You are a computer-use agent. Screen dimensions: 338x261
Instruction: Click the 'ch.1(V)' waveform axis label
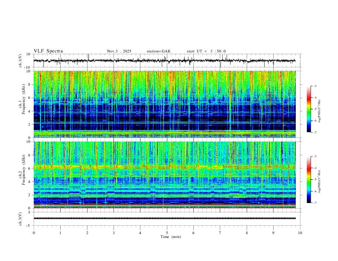click(x=20, y=61)
